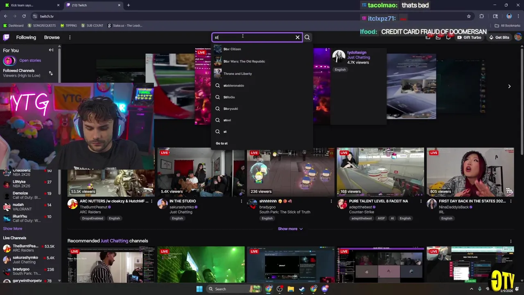This screenshot has width=524, height=295.
Task: Open options dots for Recommended Just Chatting row
Action: (511, 241)
